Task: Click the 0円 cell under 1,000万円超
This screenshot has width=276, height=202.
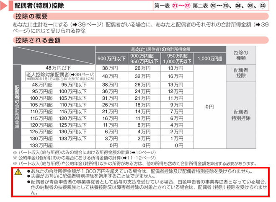Action: [210, 107]
